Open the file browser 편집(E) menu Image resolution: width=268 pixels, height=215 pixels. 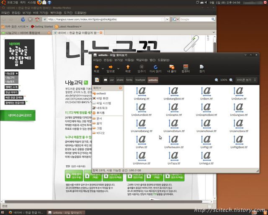click(x=108, y=60)
